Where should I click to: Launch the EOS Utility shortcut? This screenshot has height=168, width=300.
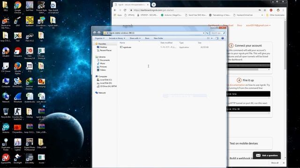(30, 159)
